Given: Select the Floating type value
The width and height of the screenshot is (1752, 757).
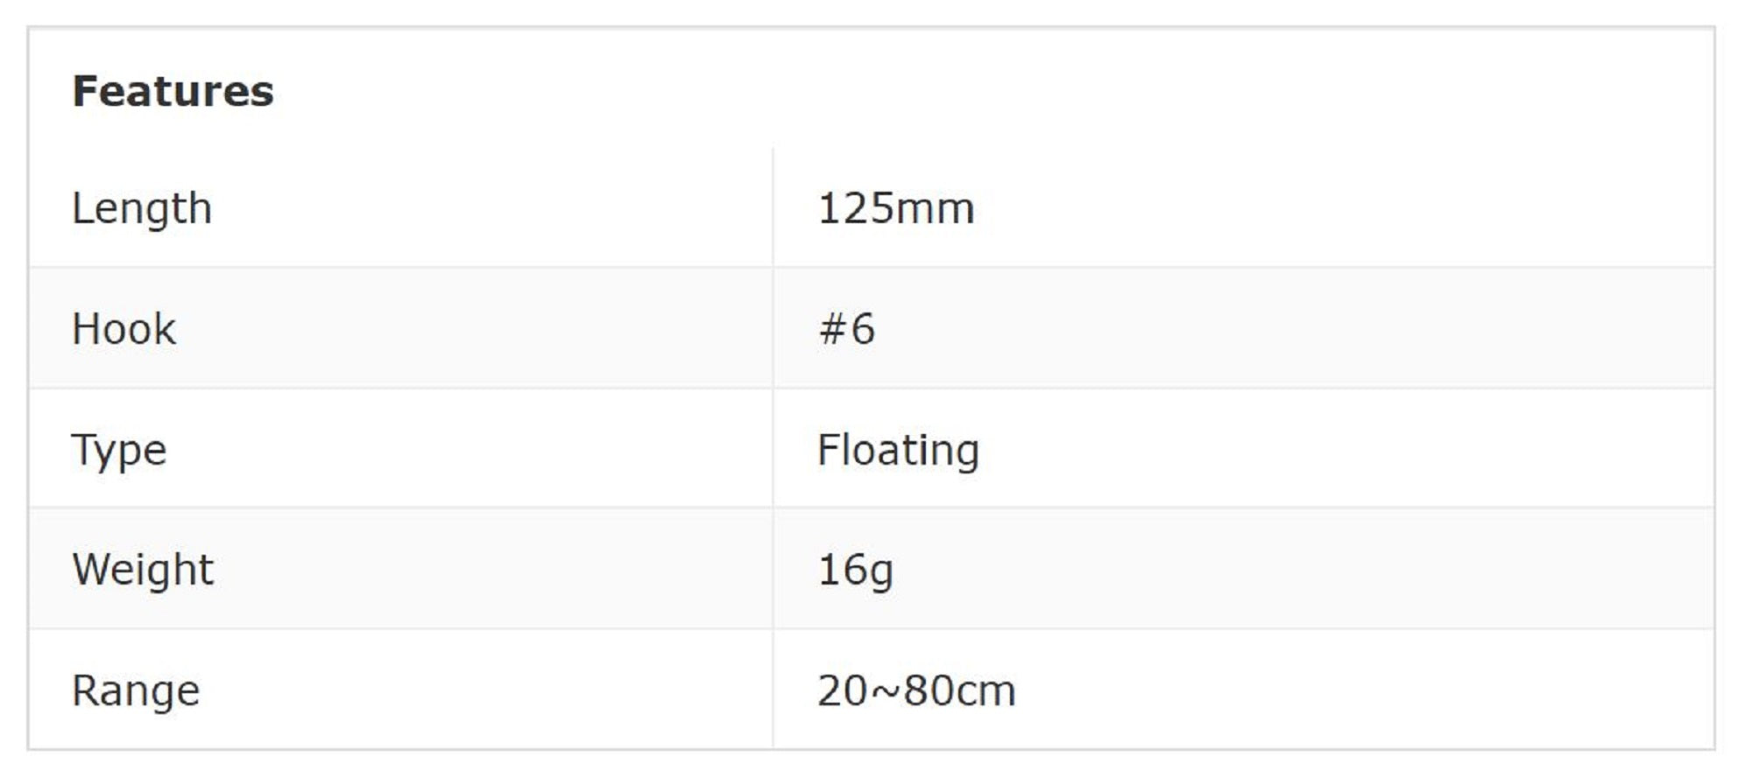Looking at the screenshot, I should 898,451.
